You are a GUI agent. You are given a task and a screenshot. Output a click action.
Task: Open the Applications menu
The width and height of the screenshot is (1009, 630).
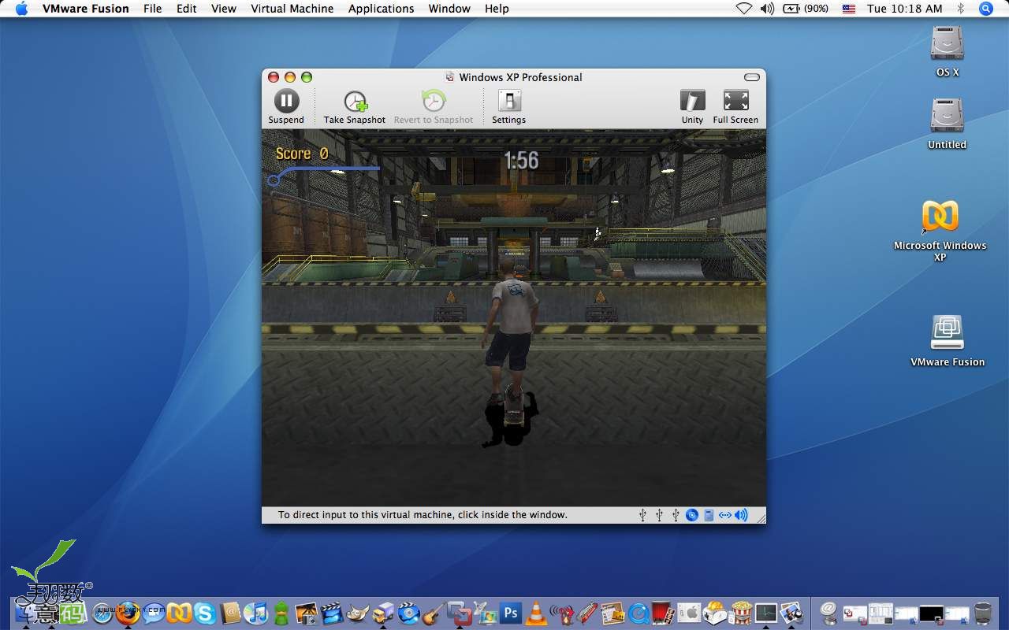[382, 9]
